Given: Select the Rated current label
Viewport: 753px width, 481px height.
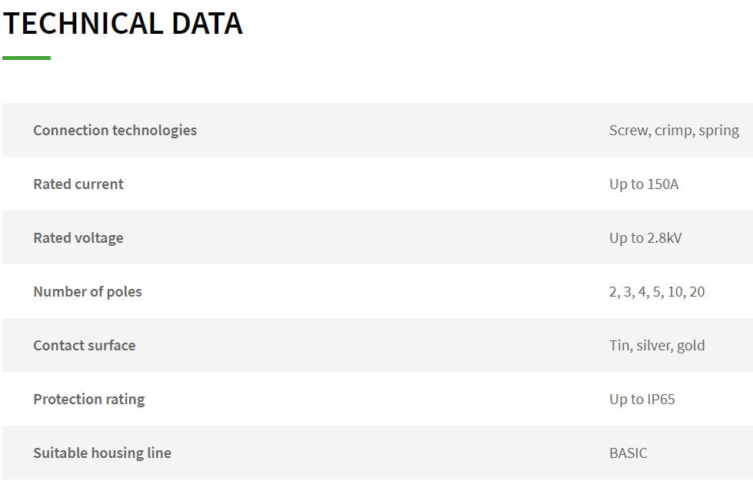Looking at the screenshot, I should [x=78, y=184].
